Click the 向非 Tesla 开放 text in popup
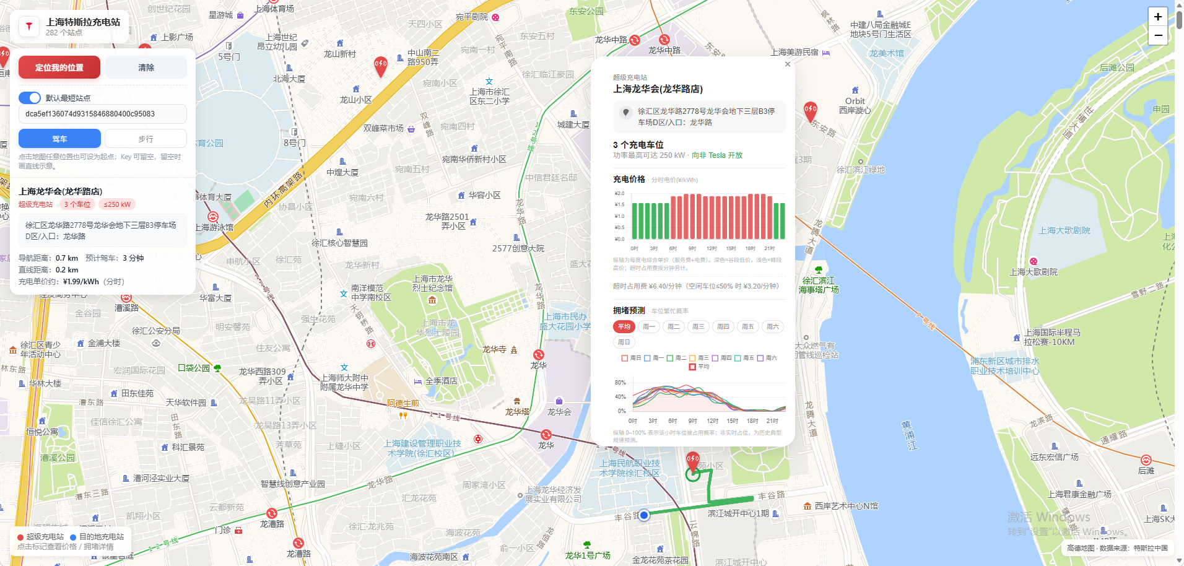Screen dimensions: 1184x566 click(717, 155)
